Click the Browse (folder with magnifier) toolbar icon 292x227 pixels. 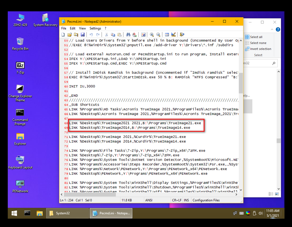click(x=76, y=35)
